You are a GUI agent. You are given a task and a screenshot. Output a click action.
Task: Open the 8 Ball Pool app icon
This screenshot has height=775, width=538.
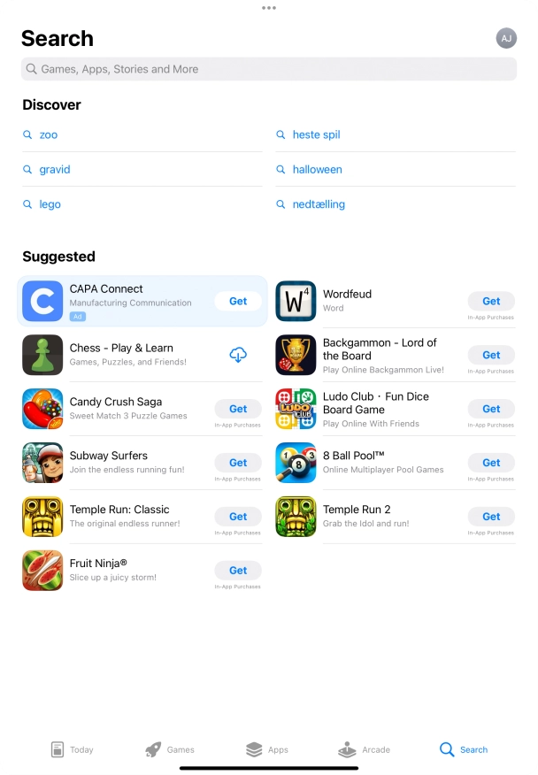pyautogui.click(x=296, y=463)
